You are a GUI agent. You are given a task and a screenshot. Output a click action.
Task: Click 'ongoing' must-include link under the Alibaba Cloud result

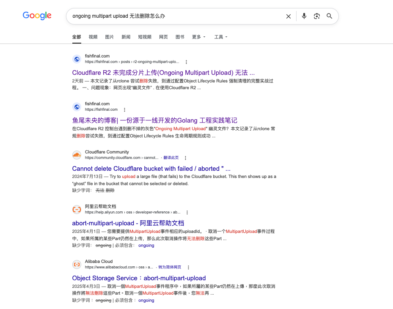click(x=146, y=300)
